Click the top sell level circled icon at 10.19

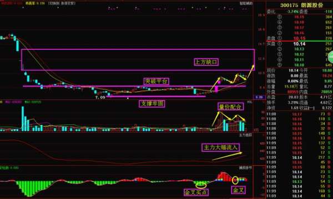click(280, 17)
